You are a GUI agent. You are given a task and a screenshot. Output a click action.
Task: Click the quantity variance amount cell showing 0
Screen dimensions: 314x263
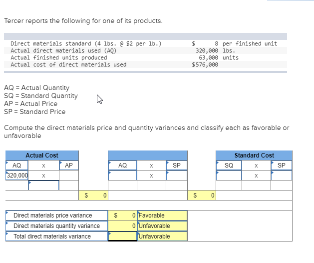coord(123,226)
